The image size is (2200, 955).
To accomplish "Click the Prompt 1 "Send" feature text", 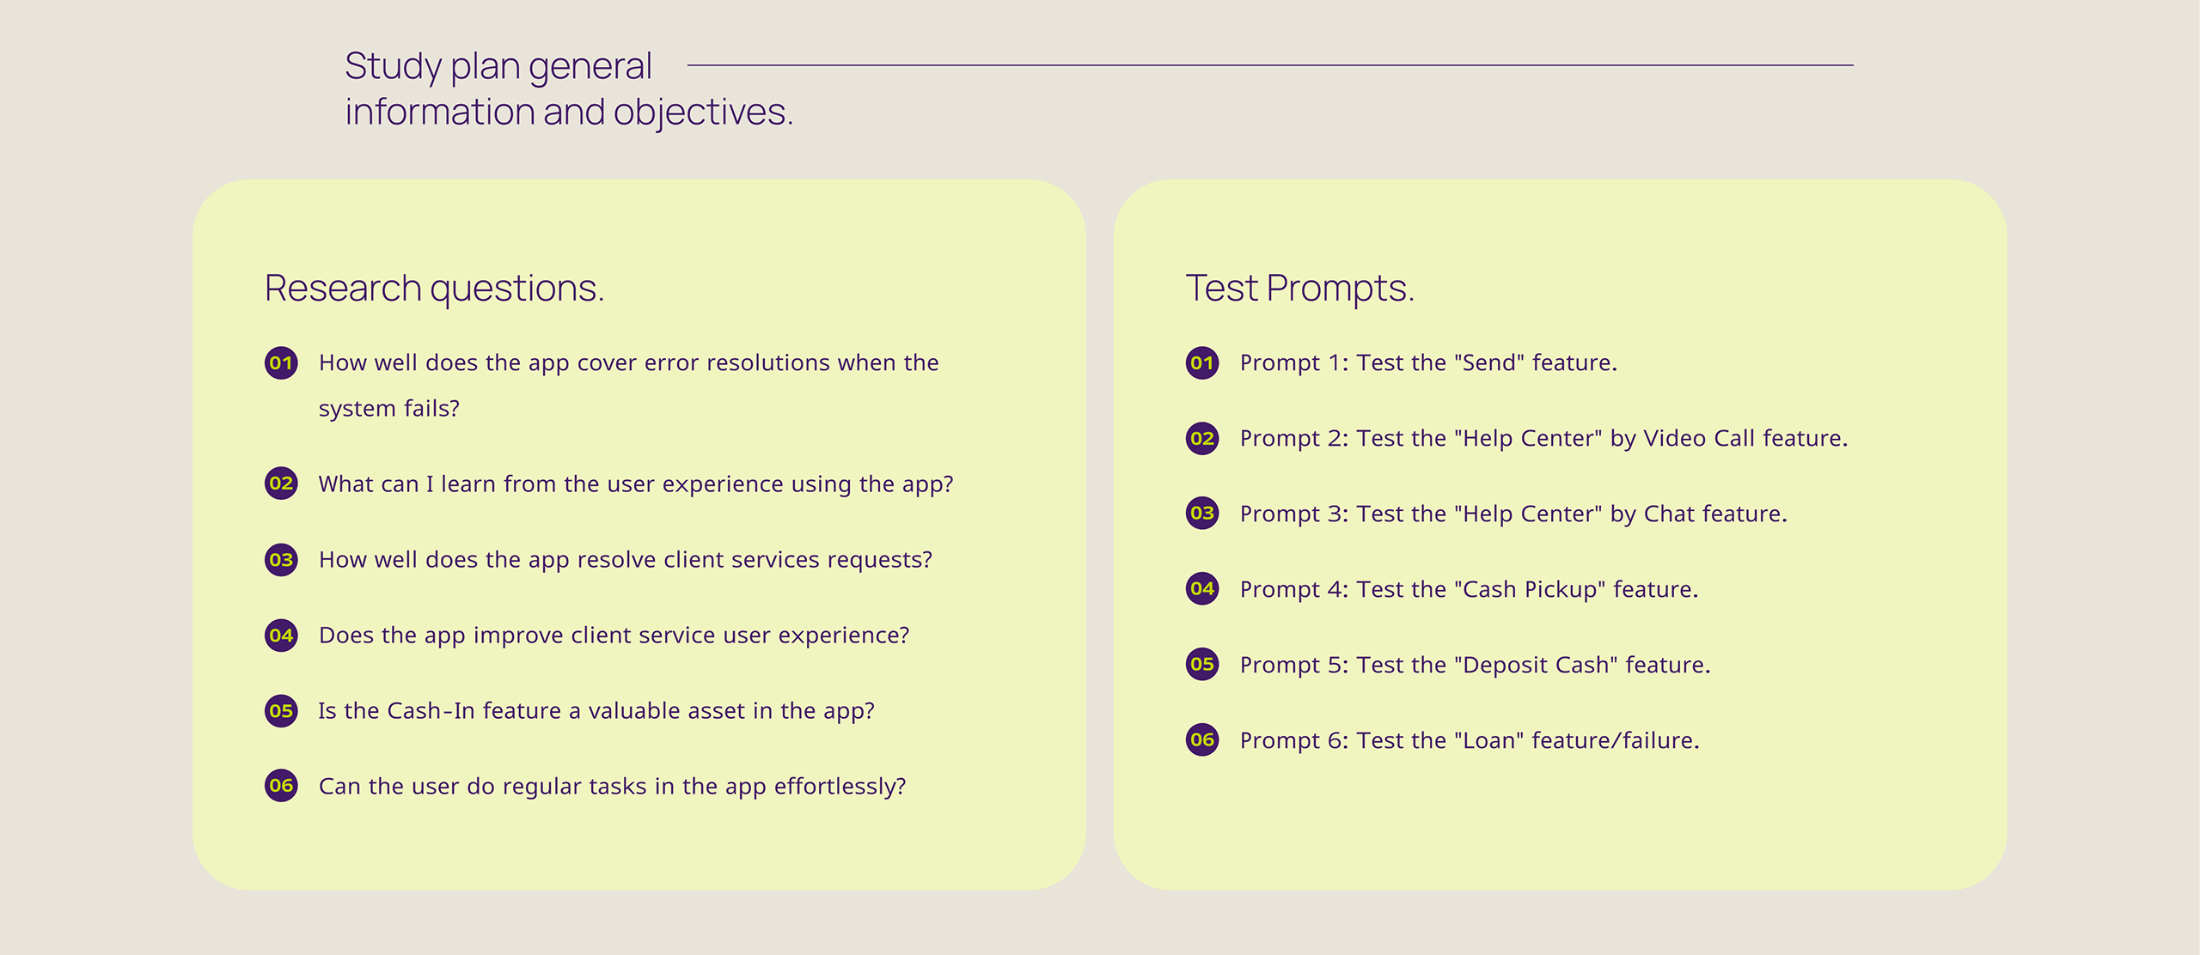I will [1428, 363].
